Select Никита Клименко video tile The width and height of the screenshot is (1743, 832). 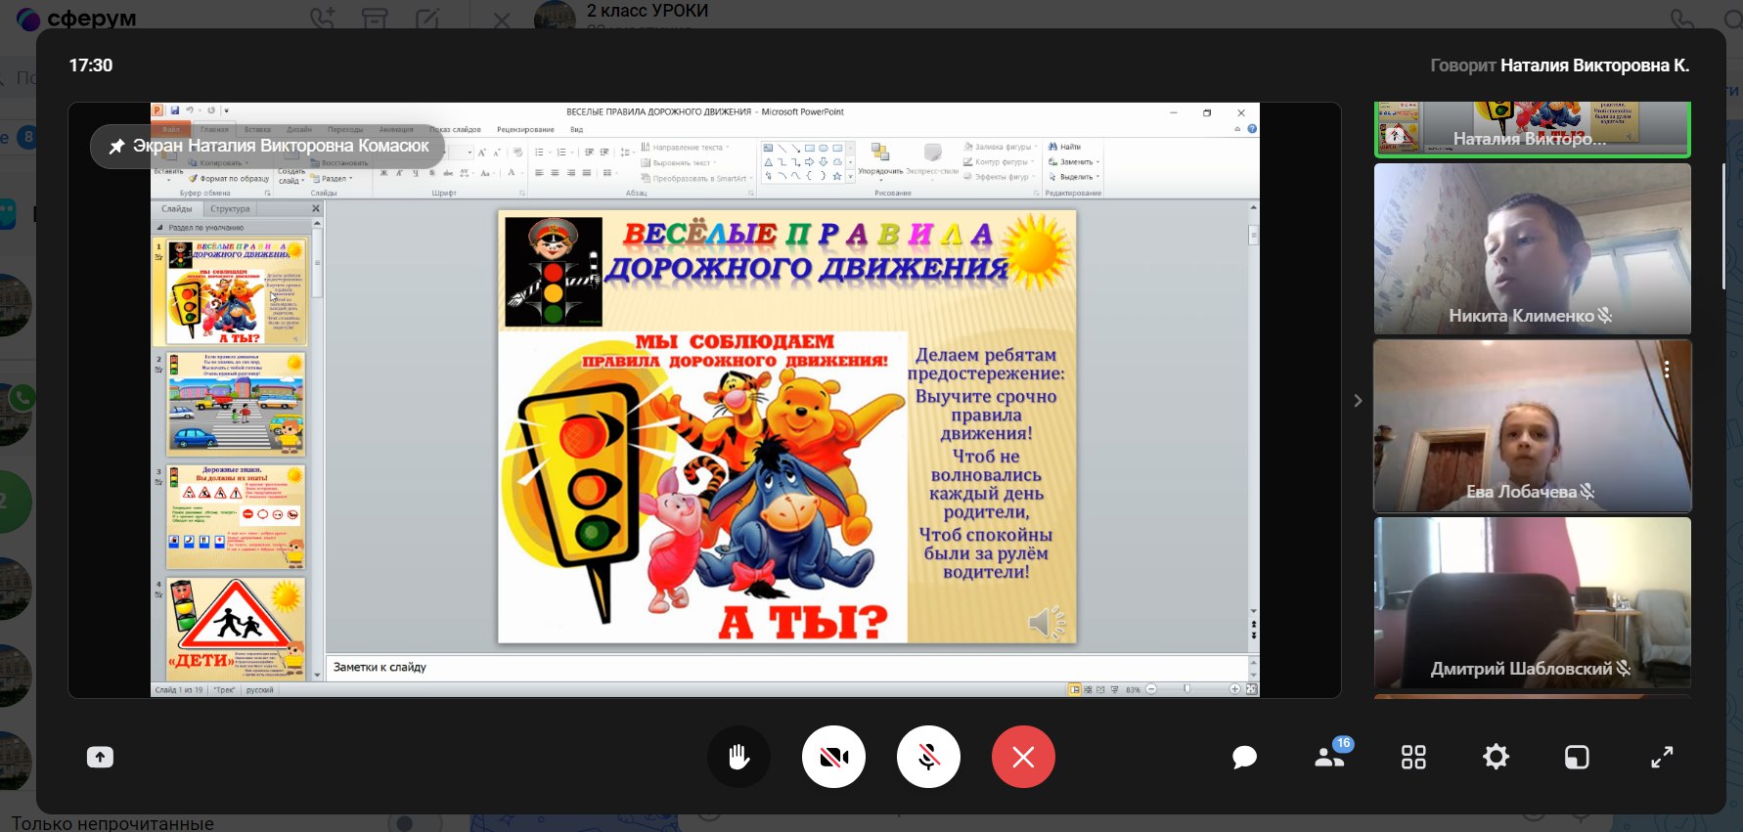(x=1533, y=248)
